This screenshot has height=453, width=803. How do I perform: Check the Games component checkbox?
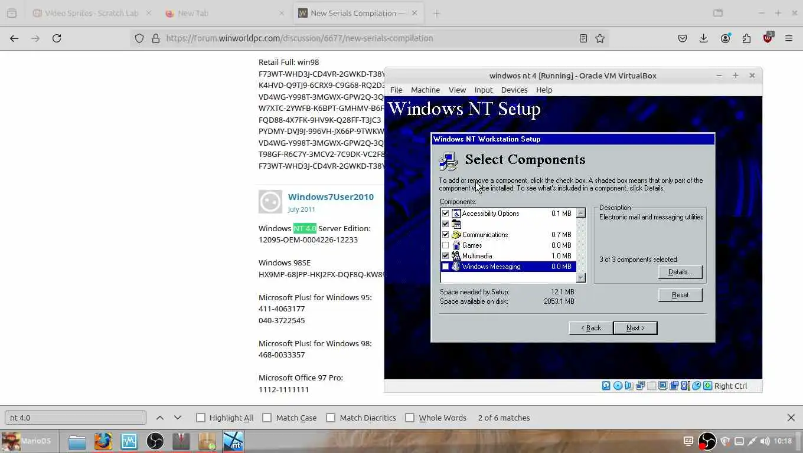coord(446,245)
